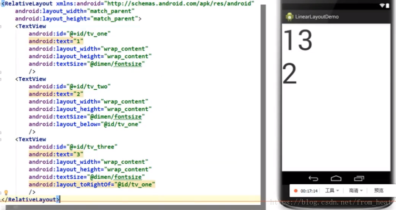This screenshot has width=396, height=210.
Task: Click the yellow lightbulb intention icon
Action: (x=6, y=193)
